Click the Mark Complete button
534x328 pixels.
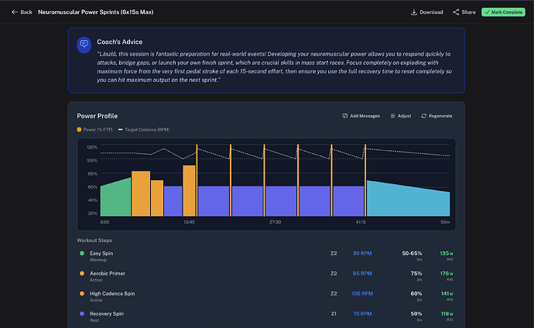click(503, 12)
